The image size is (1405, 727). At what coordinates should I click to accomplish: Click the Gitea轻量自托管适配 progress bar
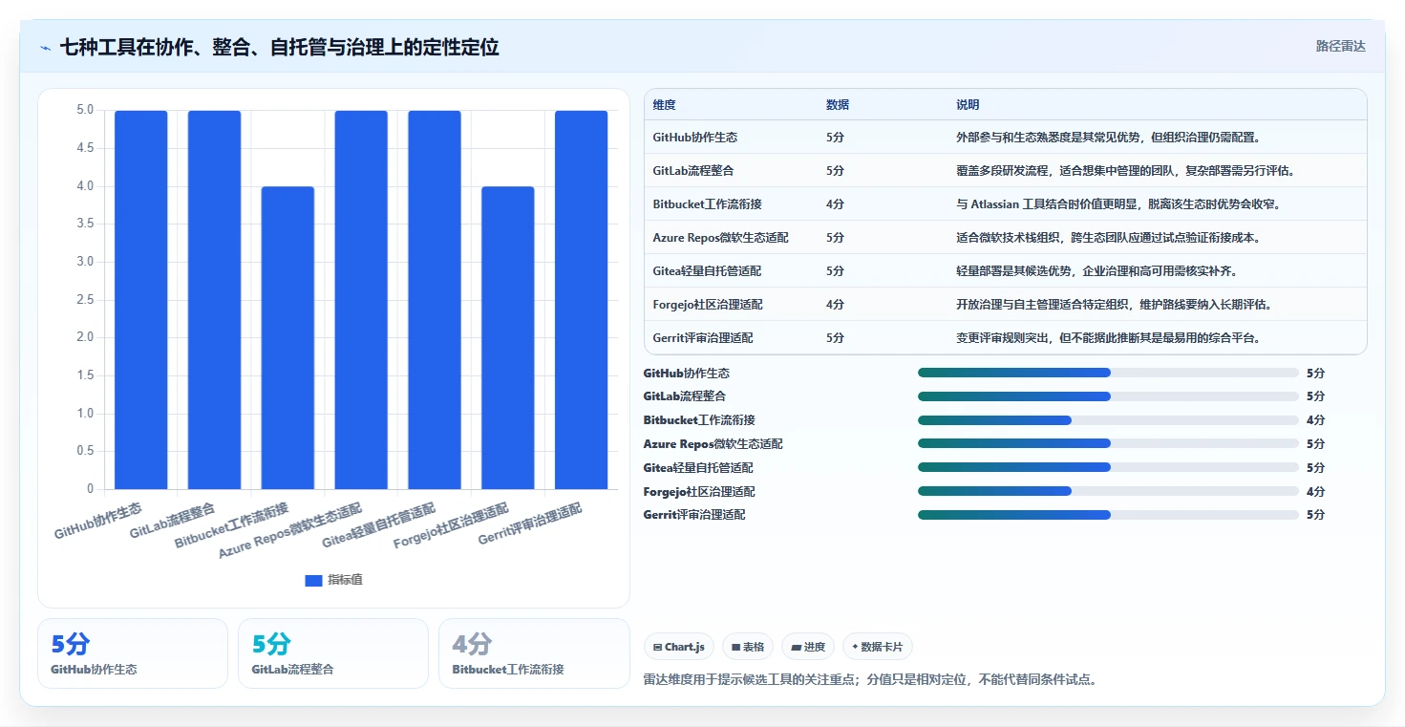tap(1108, 467)
